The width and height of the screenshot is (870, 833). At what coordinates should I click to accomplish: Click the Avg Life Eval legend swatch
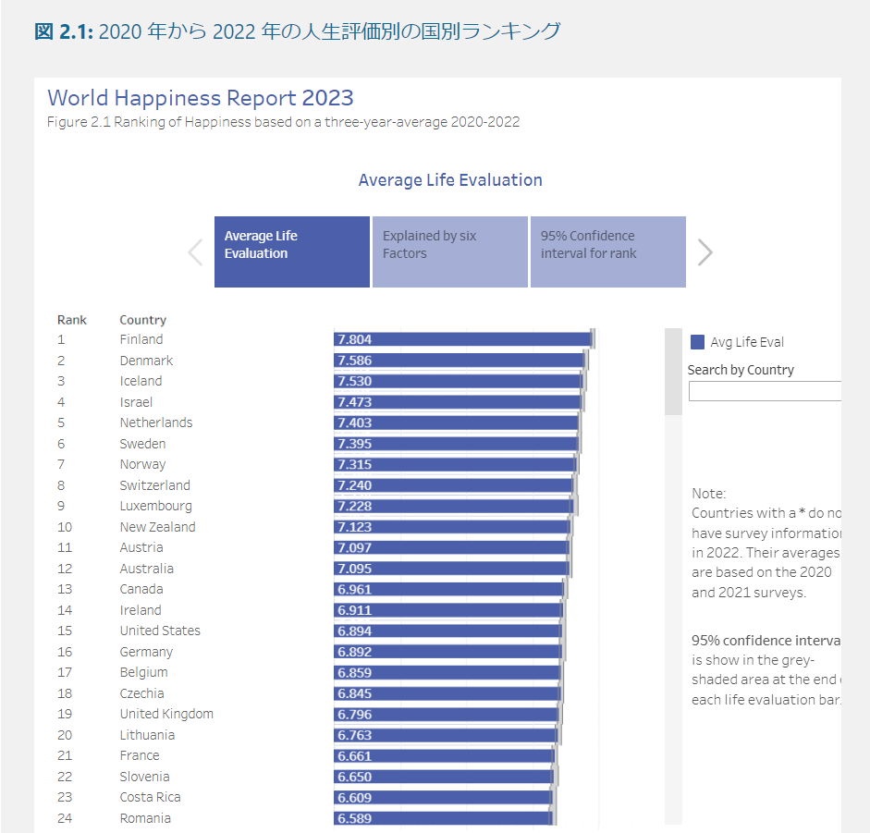pos(698,342)
